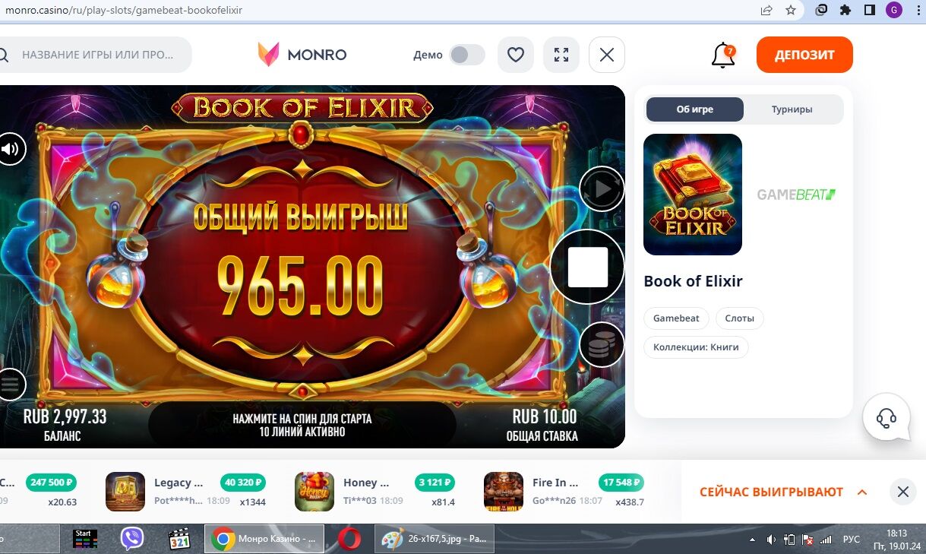Open bet settings coins icon
The width and height of the screenshot is (926, 554).
pos(602,345)
